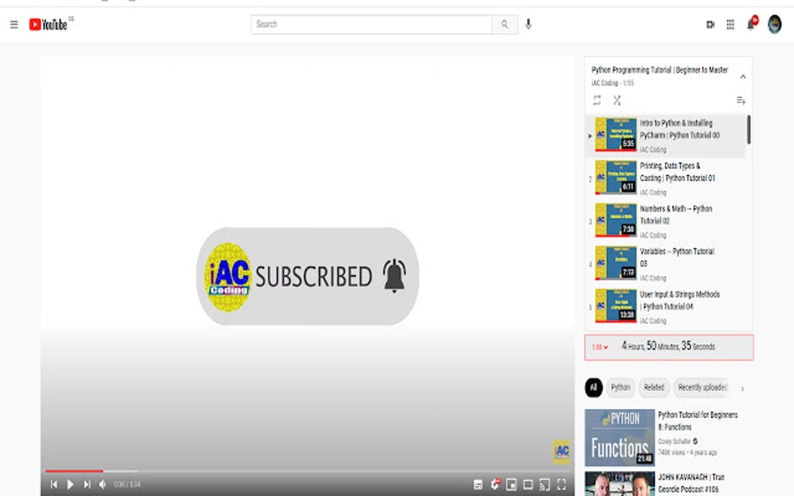Viewport: 794px width, 496px height.
Task: Expand more filter chips with right arrow
Action: click(743, 387)
